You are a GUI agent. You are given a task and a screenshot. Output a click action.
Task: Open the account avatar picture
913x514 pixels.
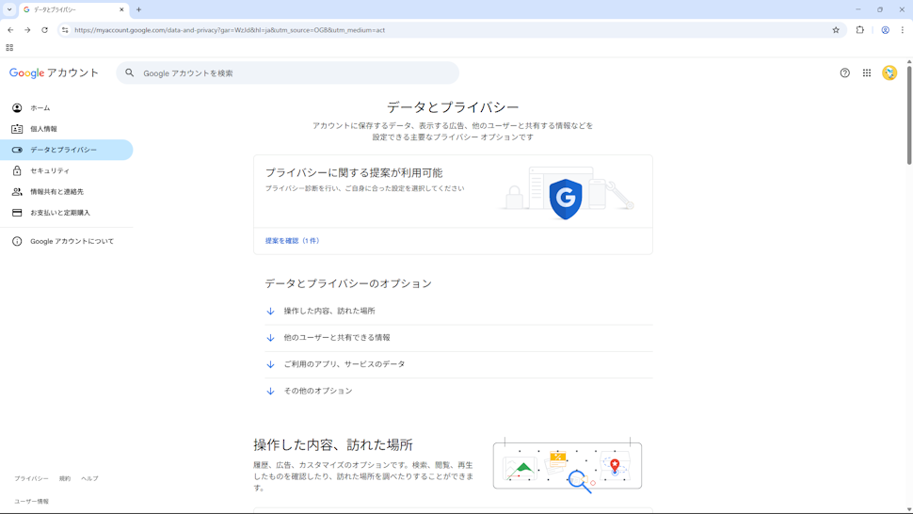point(889,72)
